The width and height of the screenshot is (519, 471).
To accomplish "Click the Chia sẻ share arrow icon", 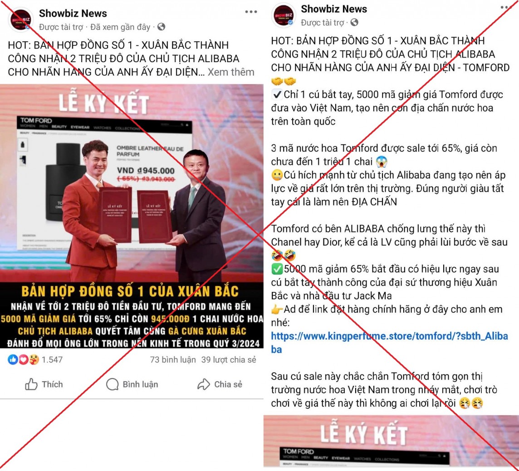I will coord(204,384).
